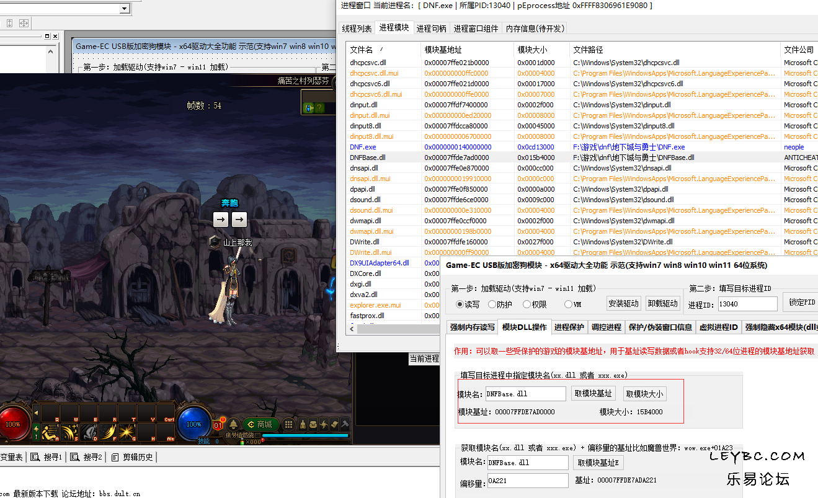The height and width of the screenshot is (498, 818).
Task: Close the IDE side panel with X
Action: (x=55, y=36)
